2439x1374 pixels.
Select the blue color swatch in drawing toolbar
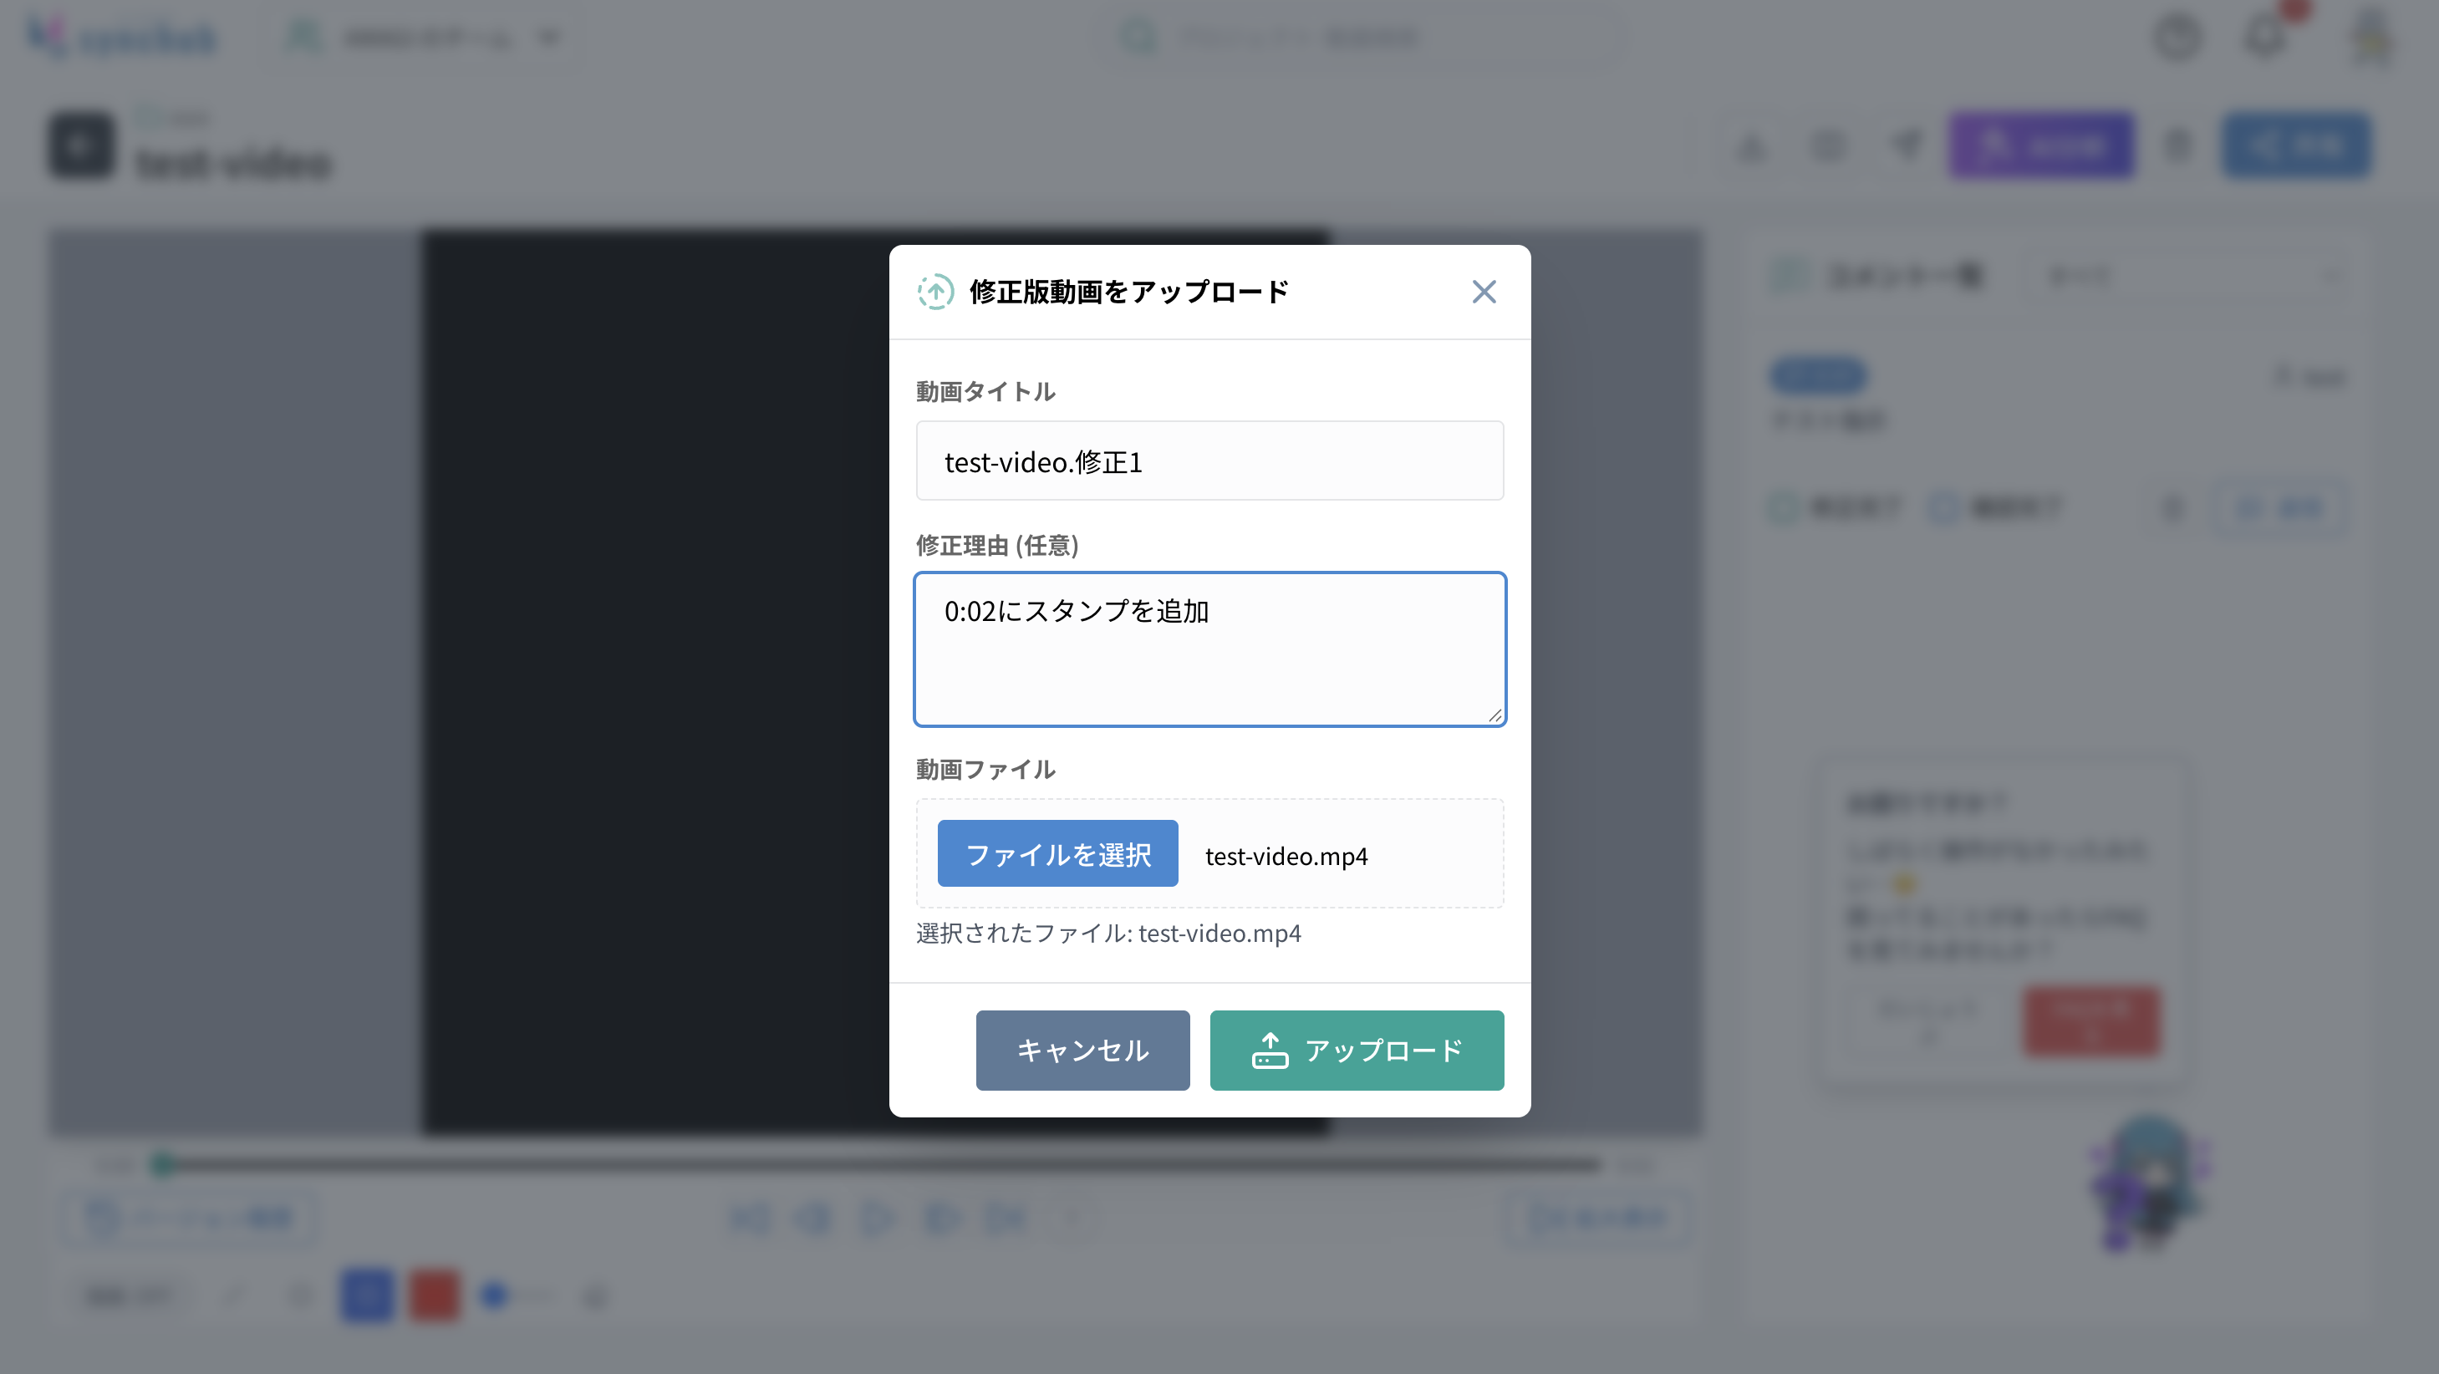pyautogui.click(x=368, y=1295)
